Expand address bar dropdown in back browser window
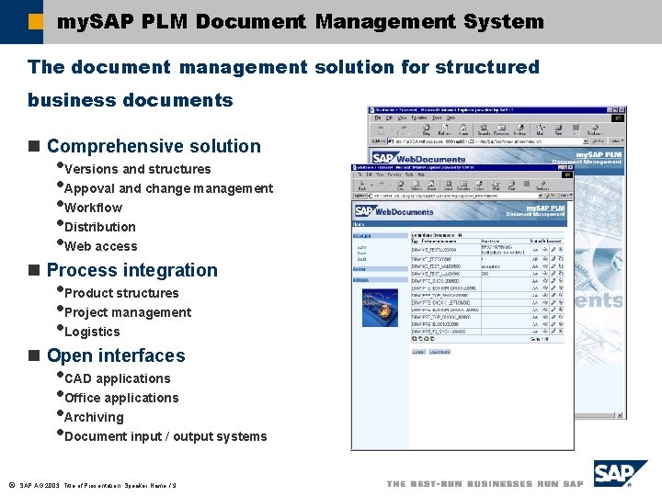This screenshot has width=662, height=496. coord(586,141)
